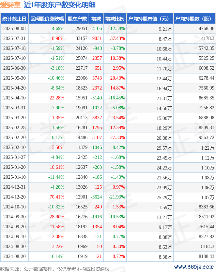216x272 pixels.
Task: Select the 70.41% price change cell
Action: point(57,197)
